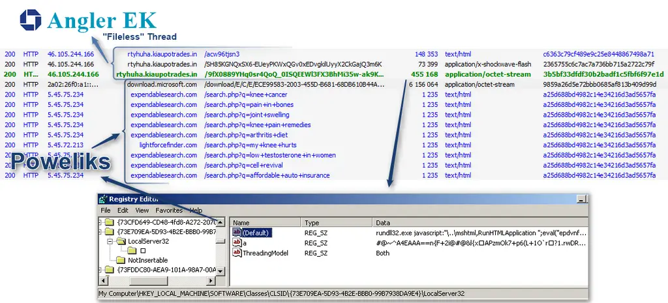Image resolution: width=668 pixels, height=303 pixels.
Task: Click the /search.php?q=low+testosterone+in+women URL
Action: click(x=269, y=155)
